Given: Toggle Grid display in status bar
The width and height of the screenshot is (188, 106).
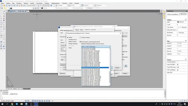Looking at the screenshot, I should pos(28,101).
